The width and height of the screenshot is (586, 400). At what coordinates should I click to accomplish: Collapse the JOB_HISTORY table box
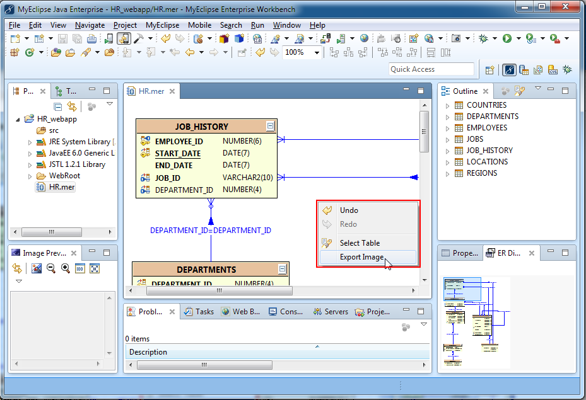tap(270, 126)
